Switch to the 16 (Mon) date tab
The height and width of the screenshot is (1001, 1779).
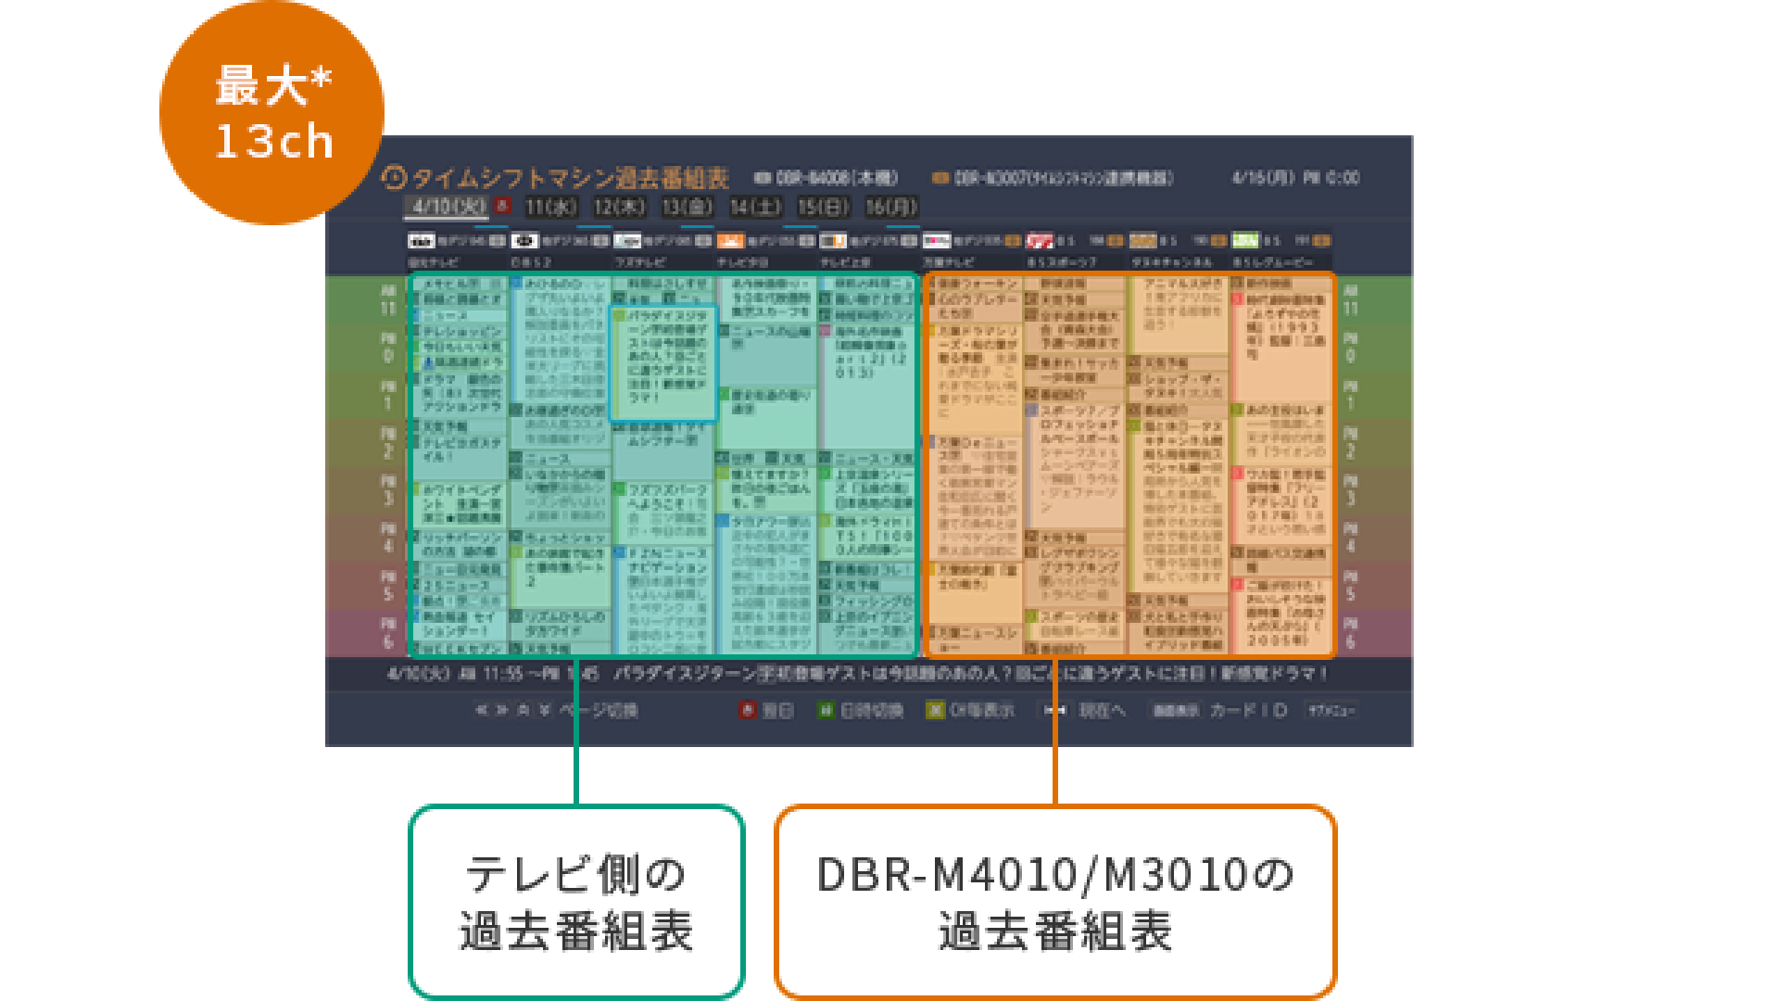tap(891, 207)
